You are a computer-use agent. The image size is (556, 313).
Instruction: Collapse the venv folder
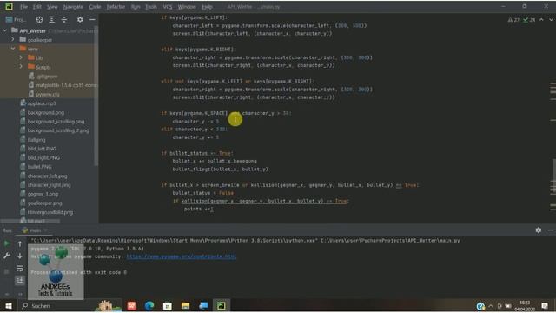[x=13, y=49]
